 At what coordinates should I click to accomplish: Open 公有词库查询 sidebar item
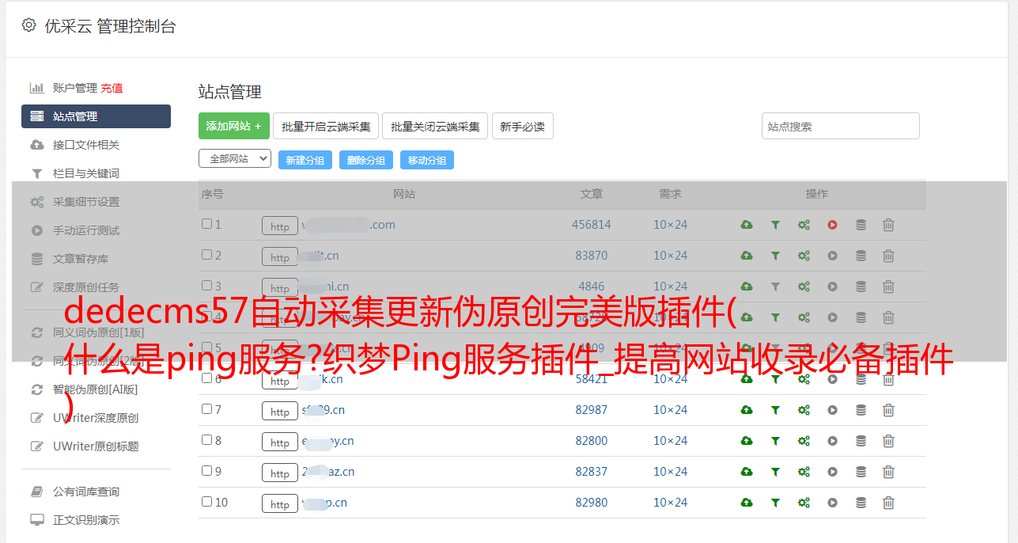[x=86, y=492]
